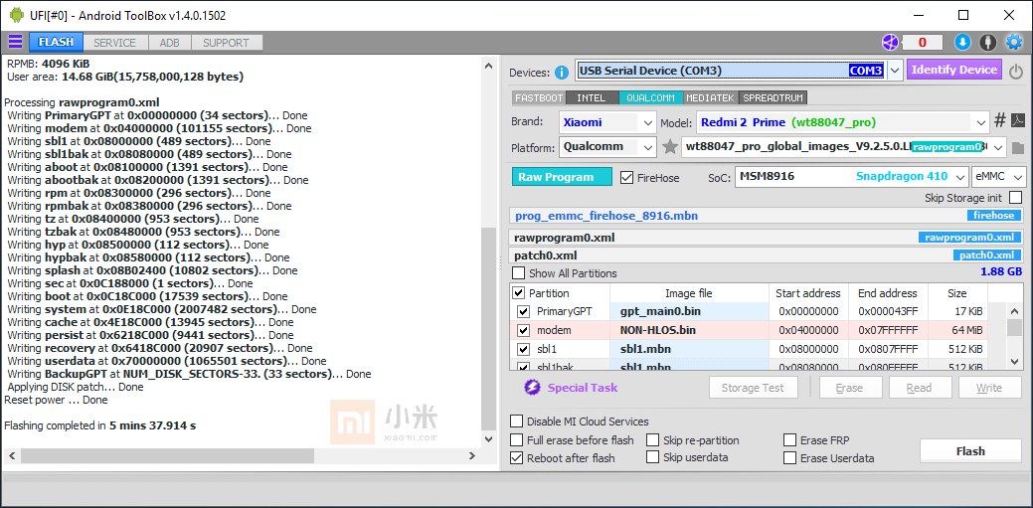Open the ADB tab
Viewport: 1033px width, 508px height.
pyautogui.click(x=169, y=43)
